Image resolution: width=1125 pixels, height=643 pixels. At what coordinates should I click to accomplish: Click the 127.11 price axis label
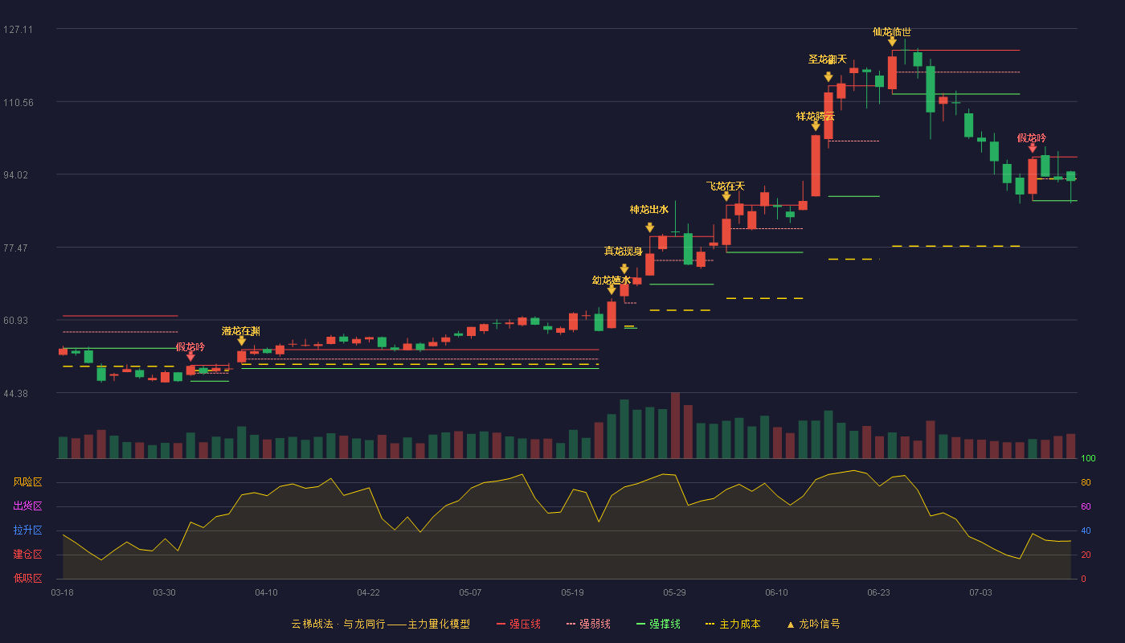click(x=18, y=30)
